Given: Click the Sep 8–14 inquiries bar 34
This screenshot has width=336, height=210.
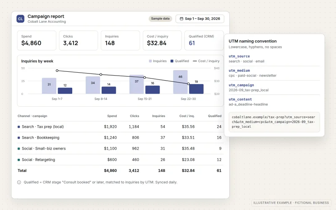Looking at the screenshot, I should click(x=93, y=85).
